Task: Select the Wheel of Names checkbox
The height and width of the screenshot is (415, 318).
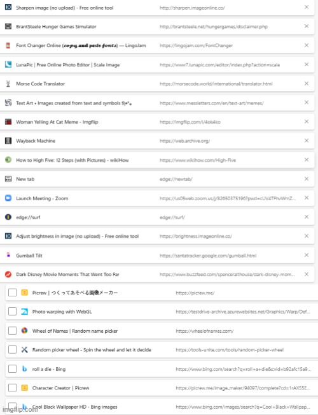Action: [12, 331]
